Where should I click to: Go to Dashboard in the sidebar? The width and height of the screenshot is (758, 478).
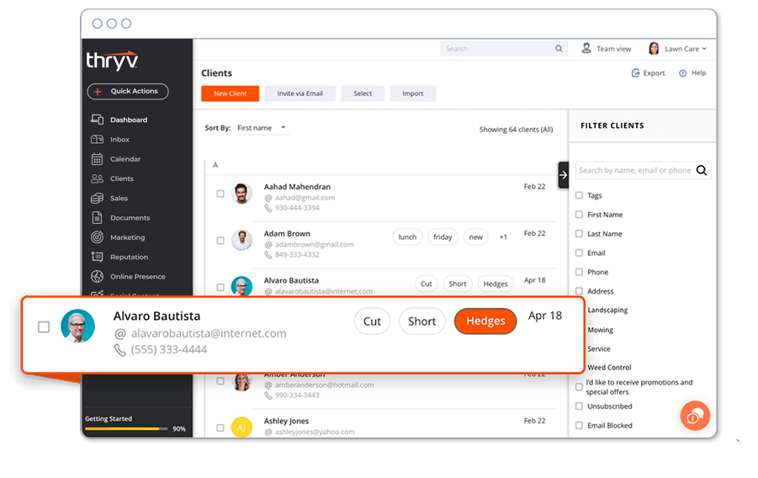129,119
